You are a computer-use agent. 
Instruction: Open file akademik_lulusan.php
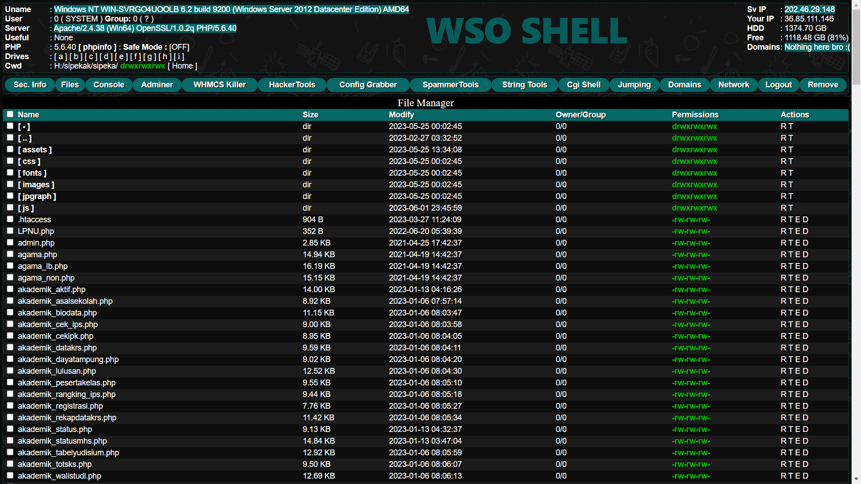click(57, 371)
